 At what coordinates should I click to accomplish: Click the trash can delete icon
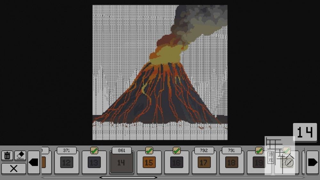(7, 156)
